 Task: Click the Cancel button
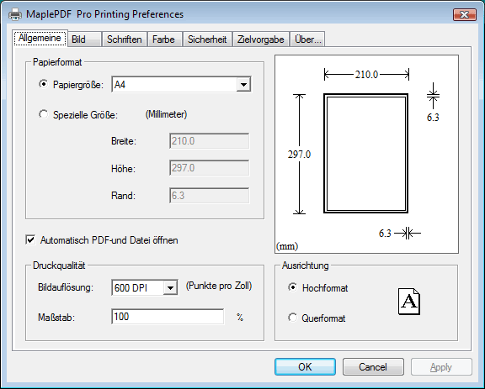[373, 367]
